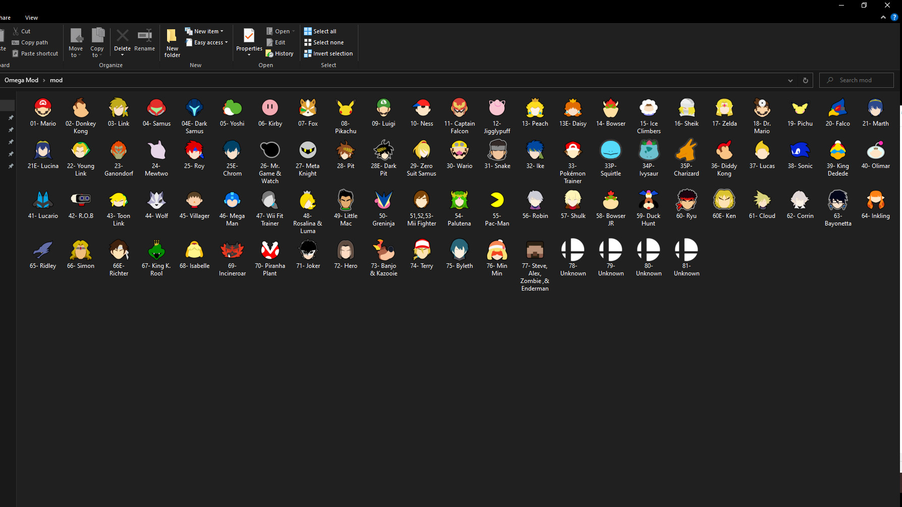Expand the address bar history dropdown
The width and height of the screenshot is (902, 507).
790,80
